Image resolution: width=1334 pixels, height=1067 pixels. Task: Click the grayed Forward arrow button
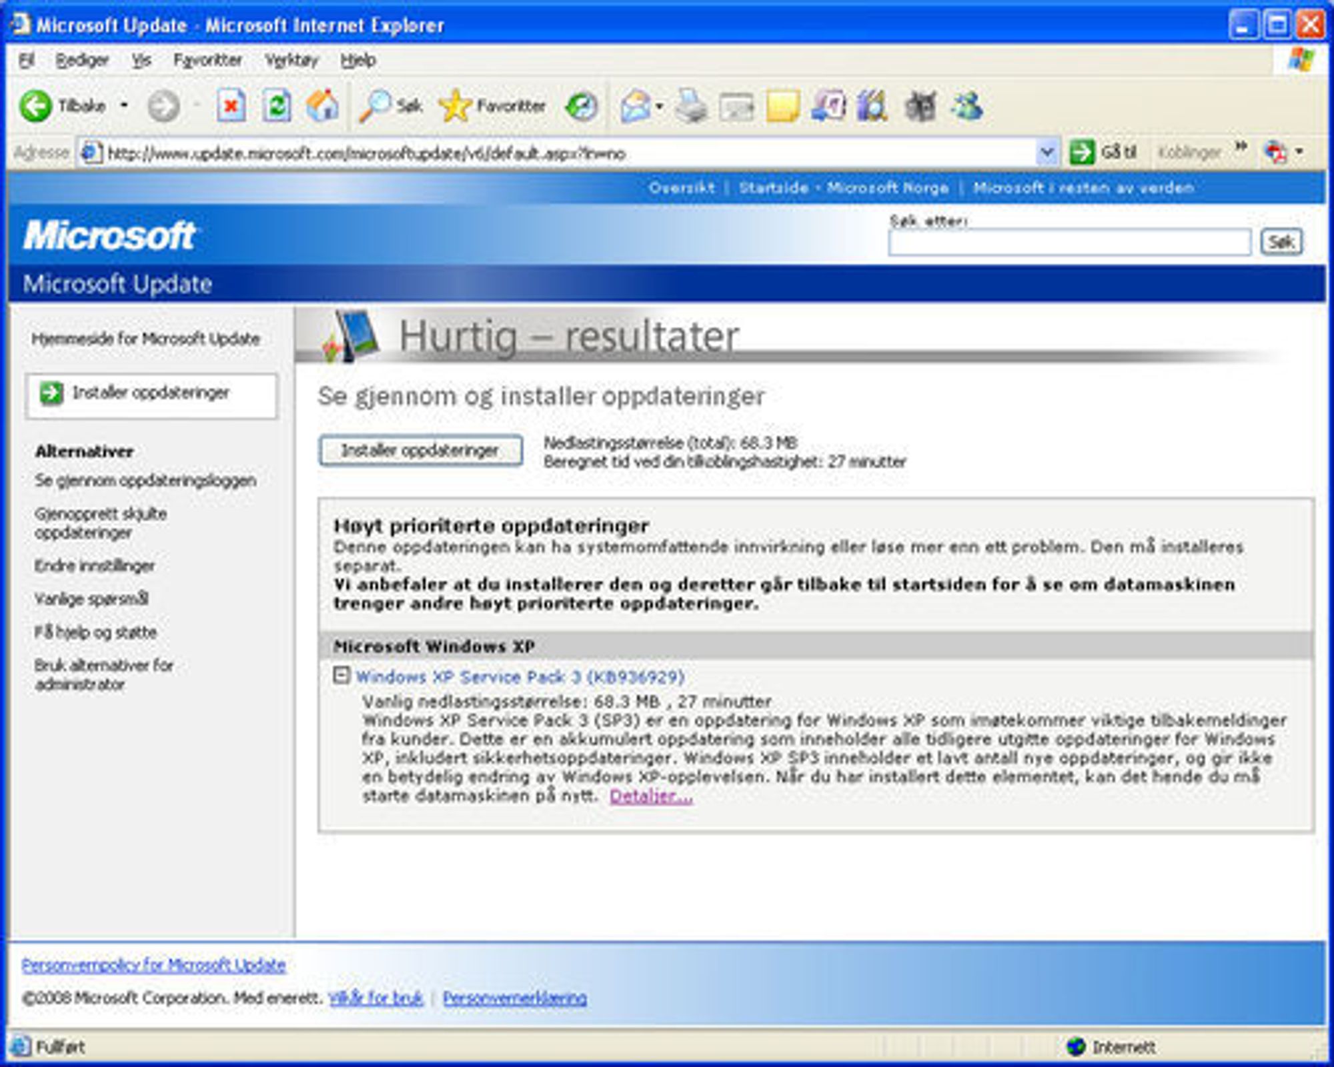163,106
